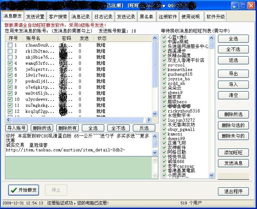This screenshot has width=257, height=209.
Task: Uncheck account row 8 o7e6gkitp
Action: coord(10,87)
